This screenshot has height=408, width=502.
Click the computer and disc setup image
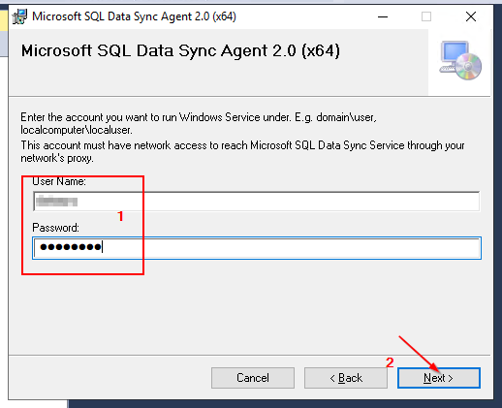(460, 60)
